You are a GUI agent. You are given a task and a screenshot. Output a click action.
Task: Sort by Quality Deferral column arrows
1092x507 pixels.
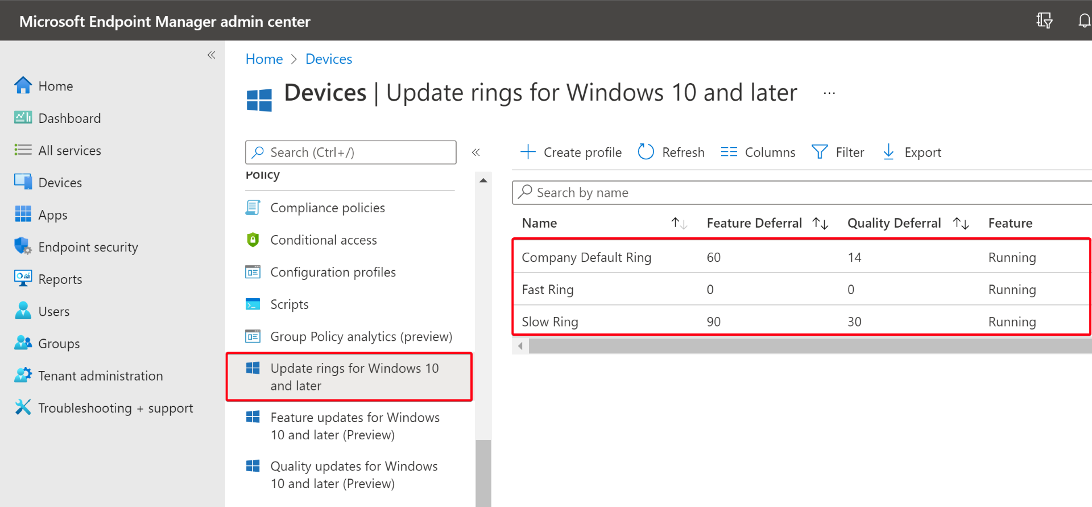pos(961,223)
